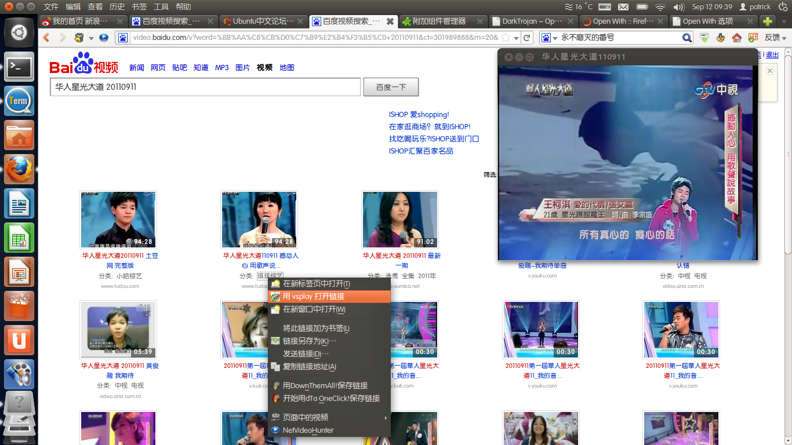Open Ubuntu dash home launcher icon
Image resolution: width=792 pixels, height=445 pixels.
(20, 32)
